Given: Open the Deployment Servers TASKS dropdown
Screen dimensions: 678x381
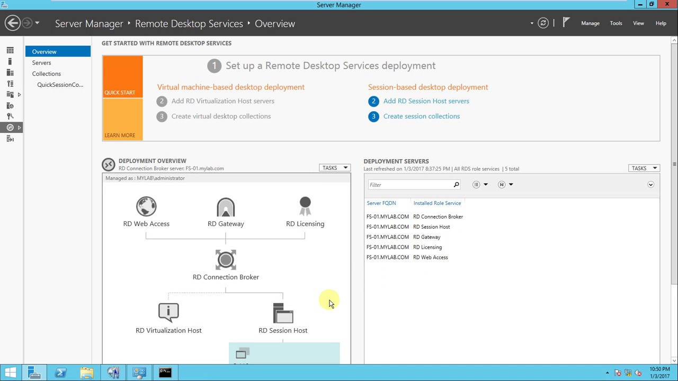Looking at the screenshot, I should pos(644,168).
